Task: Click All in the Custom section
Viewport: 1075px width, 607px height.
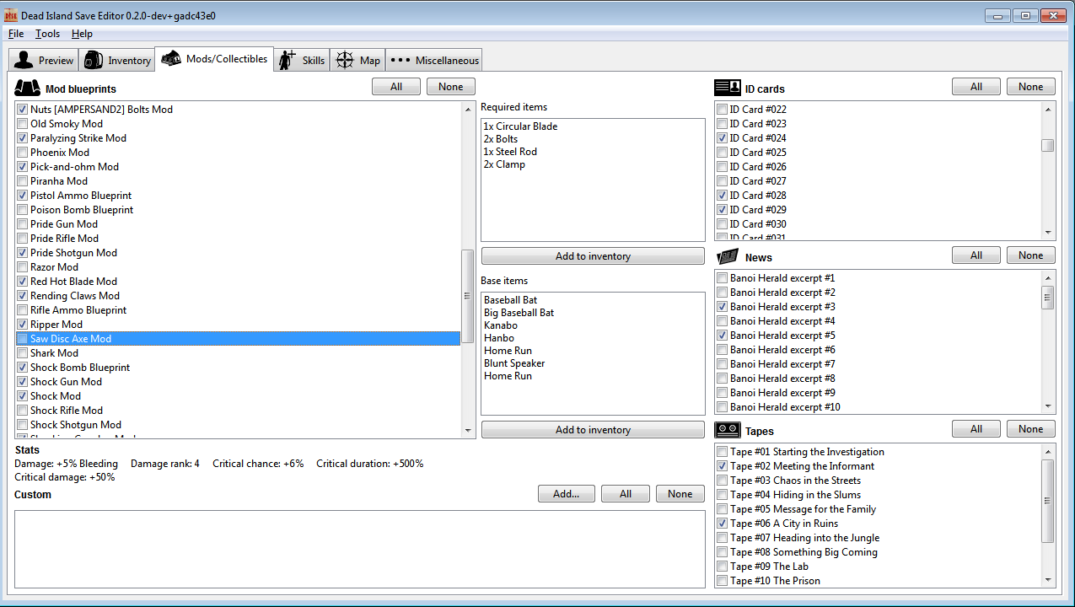Action: pos(626,494)
